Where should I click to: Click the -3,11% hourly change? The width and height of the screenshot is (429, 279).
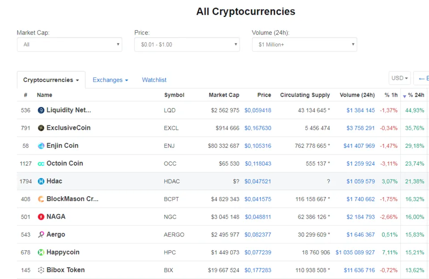[x=388, y=163]
